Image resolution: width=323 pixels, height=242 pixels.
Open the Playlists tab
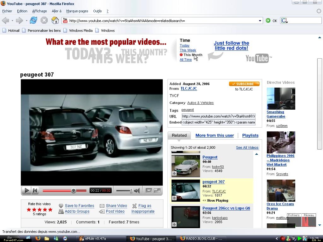[250, 135]
